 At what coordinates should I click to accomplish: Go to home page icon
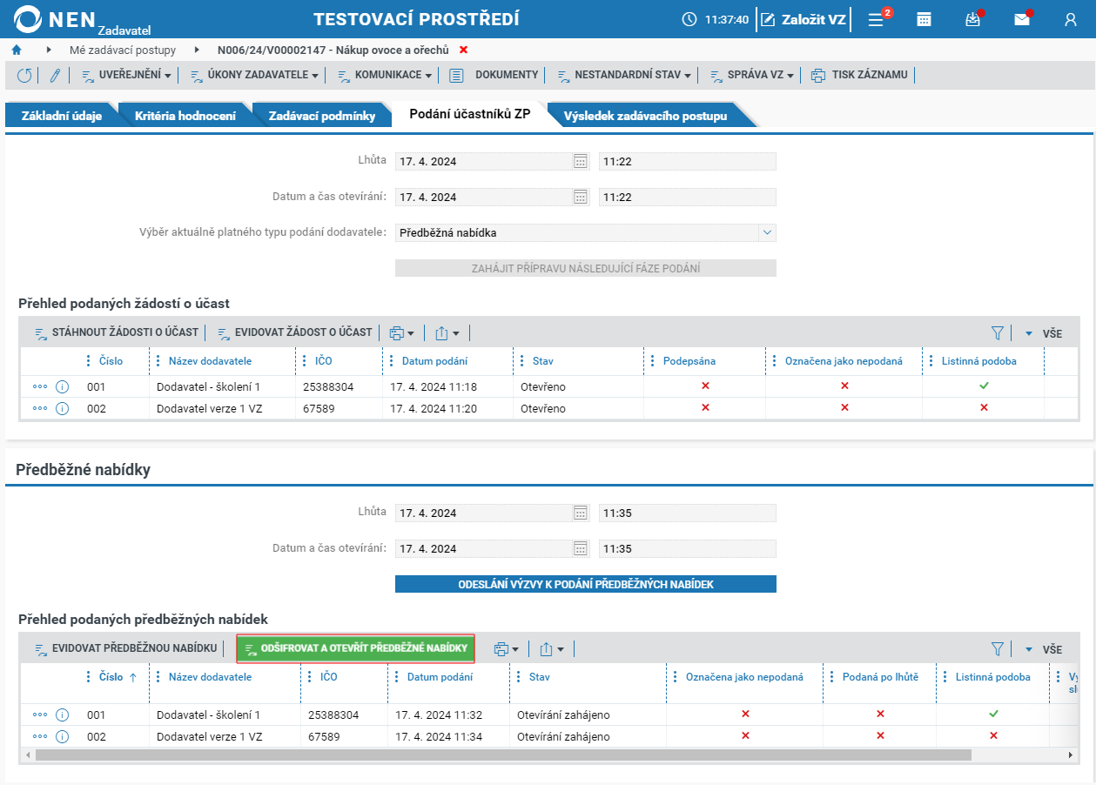16,50
